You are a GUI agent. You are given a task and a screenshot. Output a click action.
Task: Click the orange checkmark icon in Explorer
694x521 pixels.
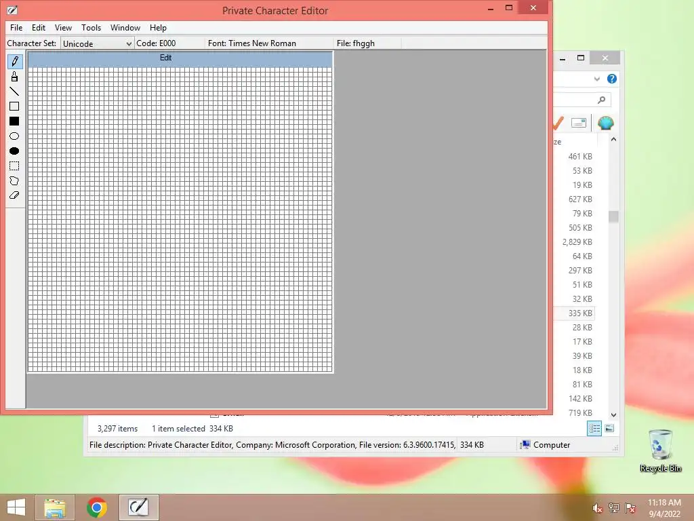[558, 123]
